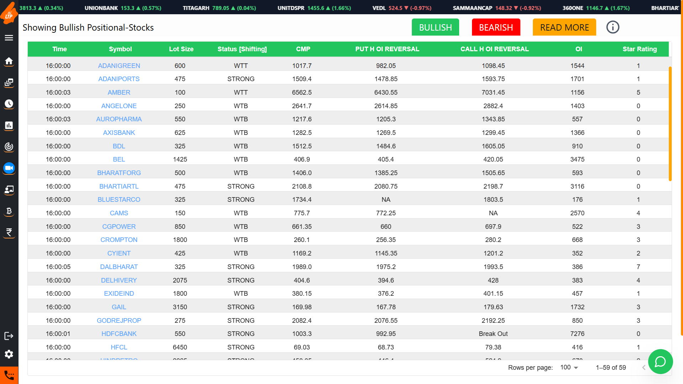The height and width of the screenshot is (384, 683).
Task: Open the rows per page dropdown
Action: pos(568,367)
